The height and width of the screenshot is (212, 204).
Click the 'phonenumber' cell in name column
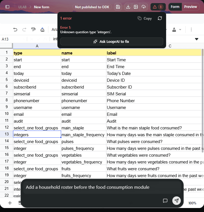click(83, 100)
